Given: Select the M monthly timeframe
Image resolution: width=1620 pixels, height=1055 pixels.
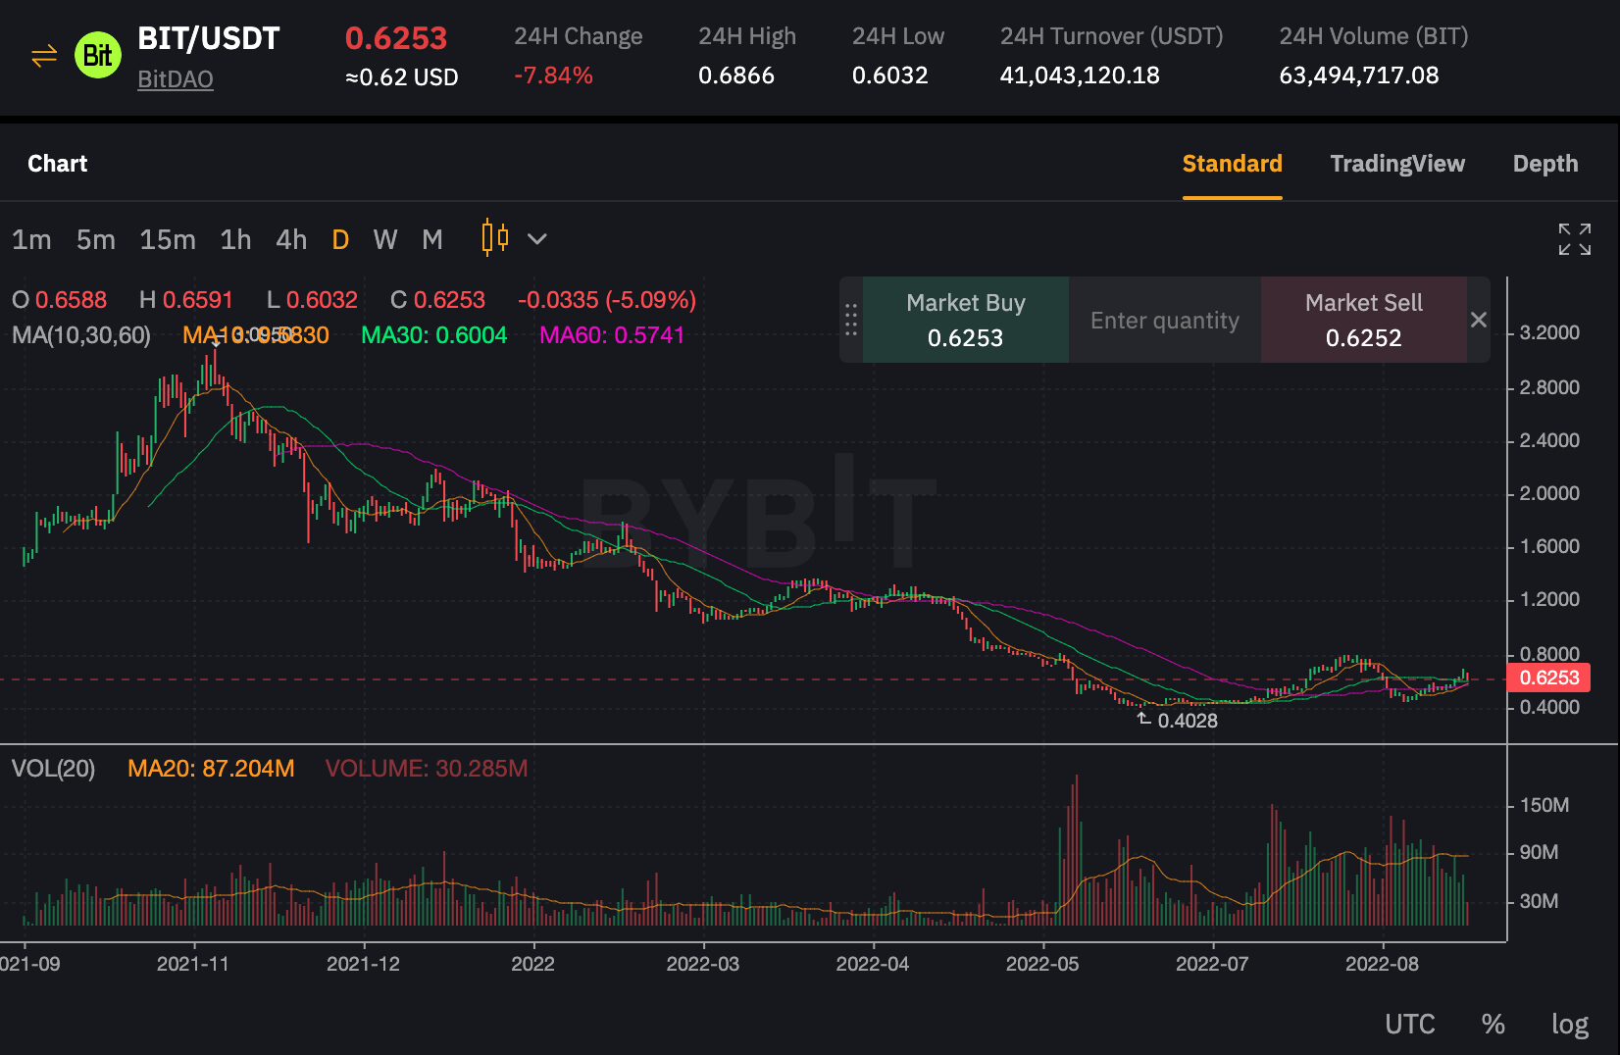Looking at the screenshot, I should [432, 239].
